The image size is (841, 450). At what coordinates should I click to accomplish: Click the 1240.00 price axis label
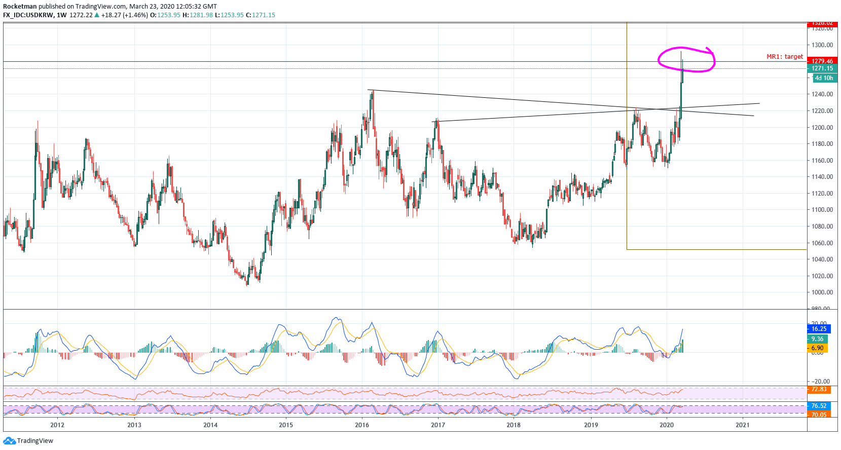point(822,94)
